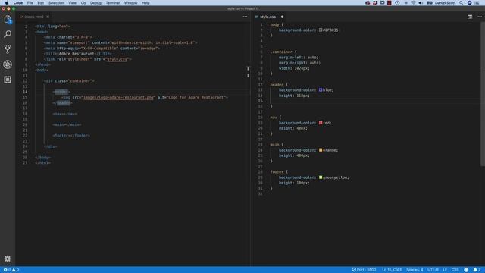The width and height of the screenshot is (485, 273).
Task: Change the CSS language mode
Action: click(x=455, y=270)
